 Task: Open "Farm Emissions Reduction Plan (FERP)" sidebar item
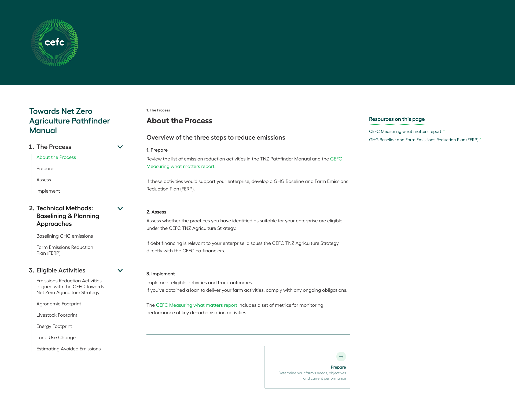(65, 250)
